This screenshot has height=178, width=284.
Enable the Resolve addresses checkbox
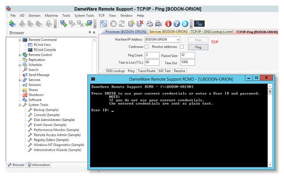point(181,47)
